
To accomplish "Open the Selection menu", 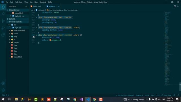I will (x=19, y=2).
